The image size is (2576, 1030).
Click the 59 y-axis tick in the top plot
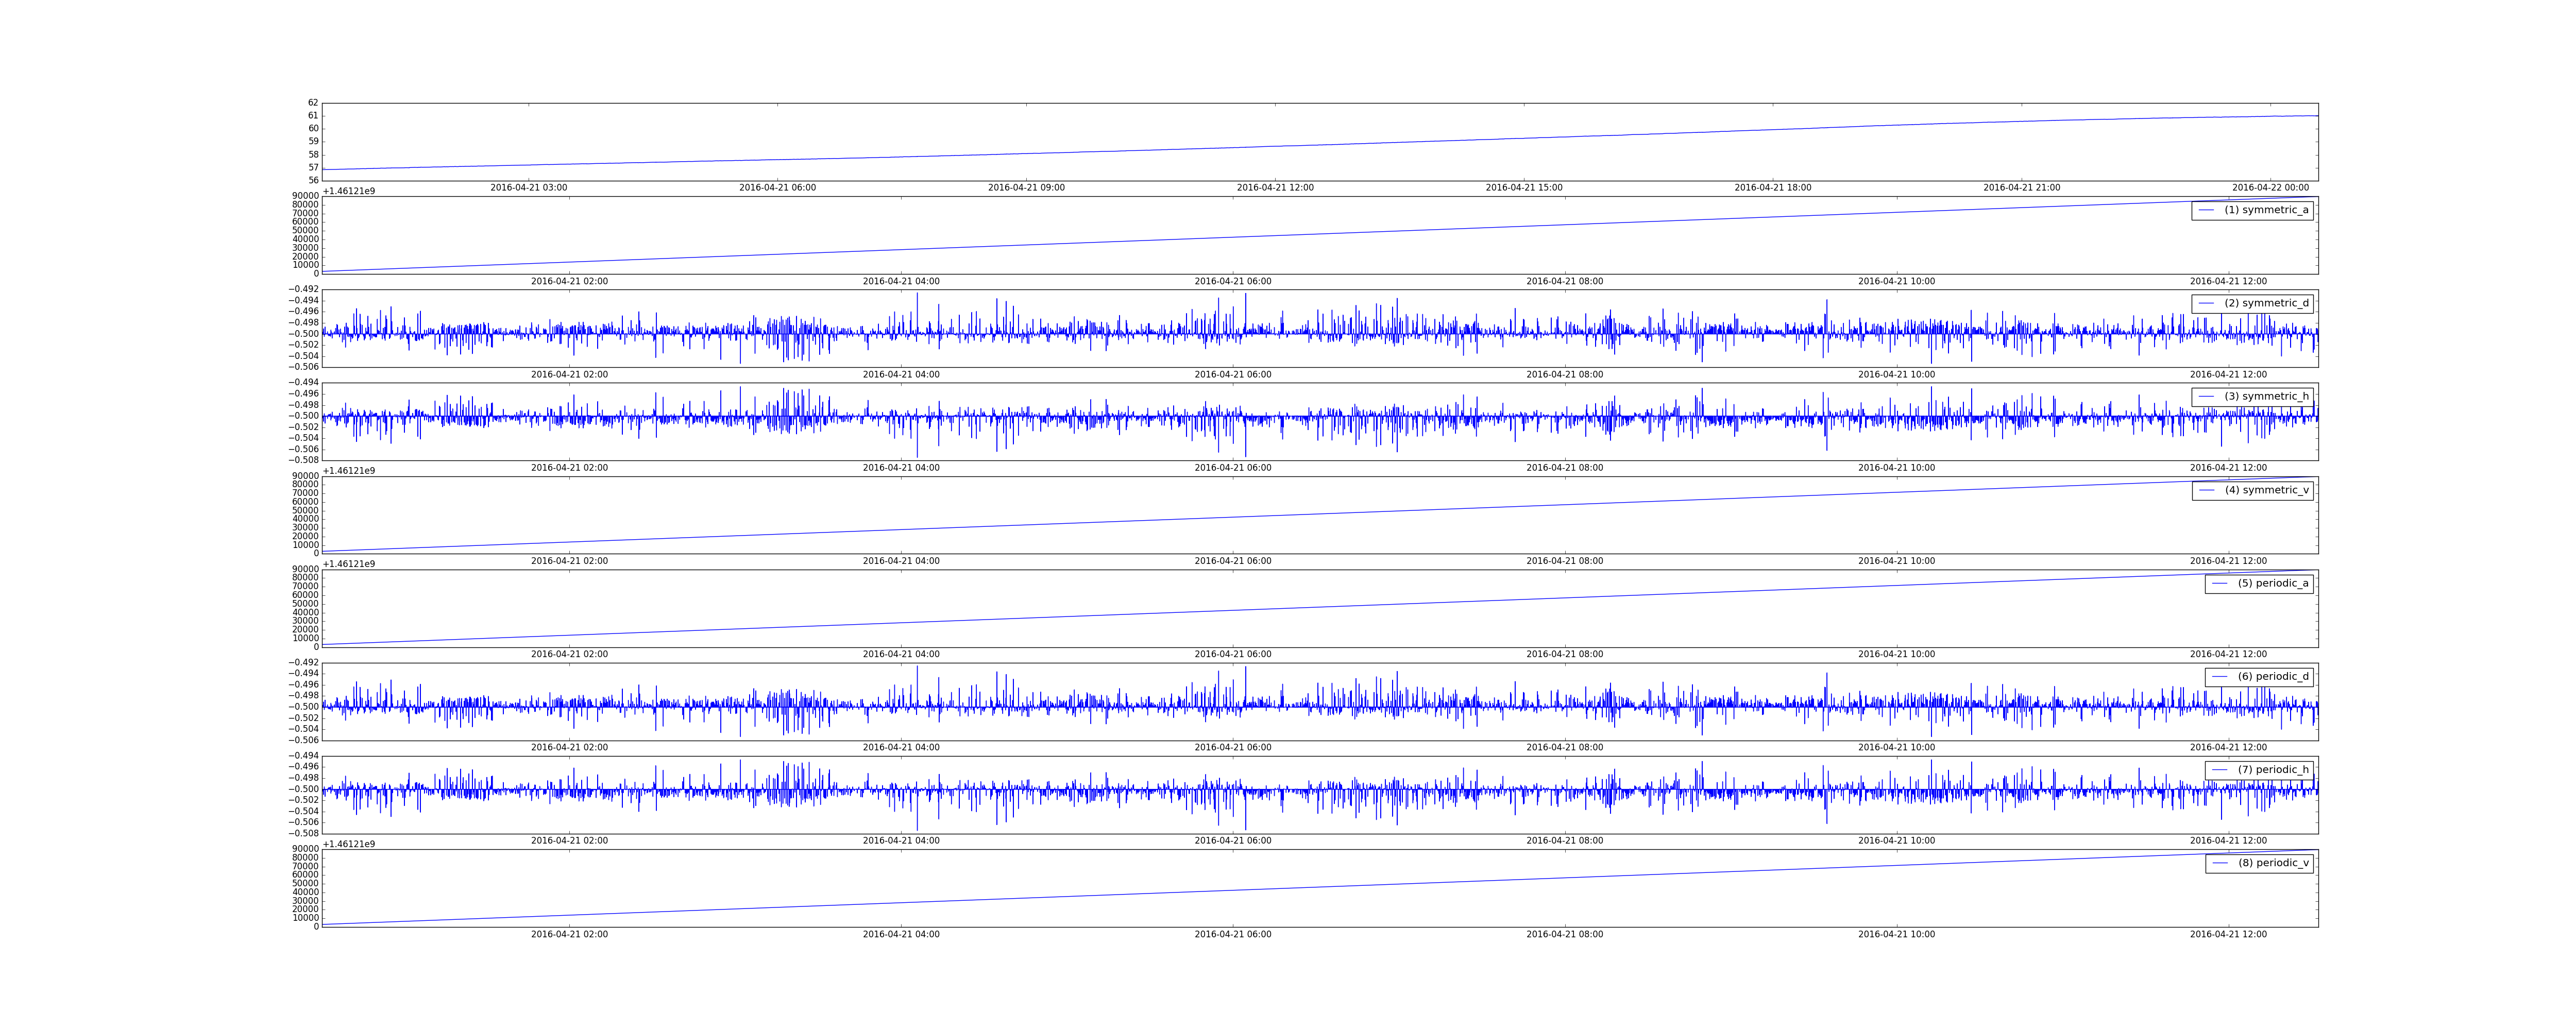313,142
